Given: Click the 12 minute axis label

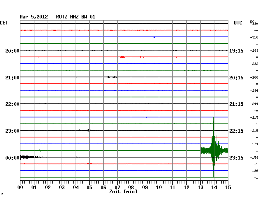Looking at the screenshot, I should point(186,187).
